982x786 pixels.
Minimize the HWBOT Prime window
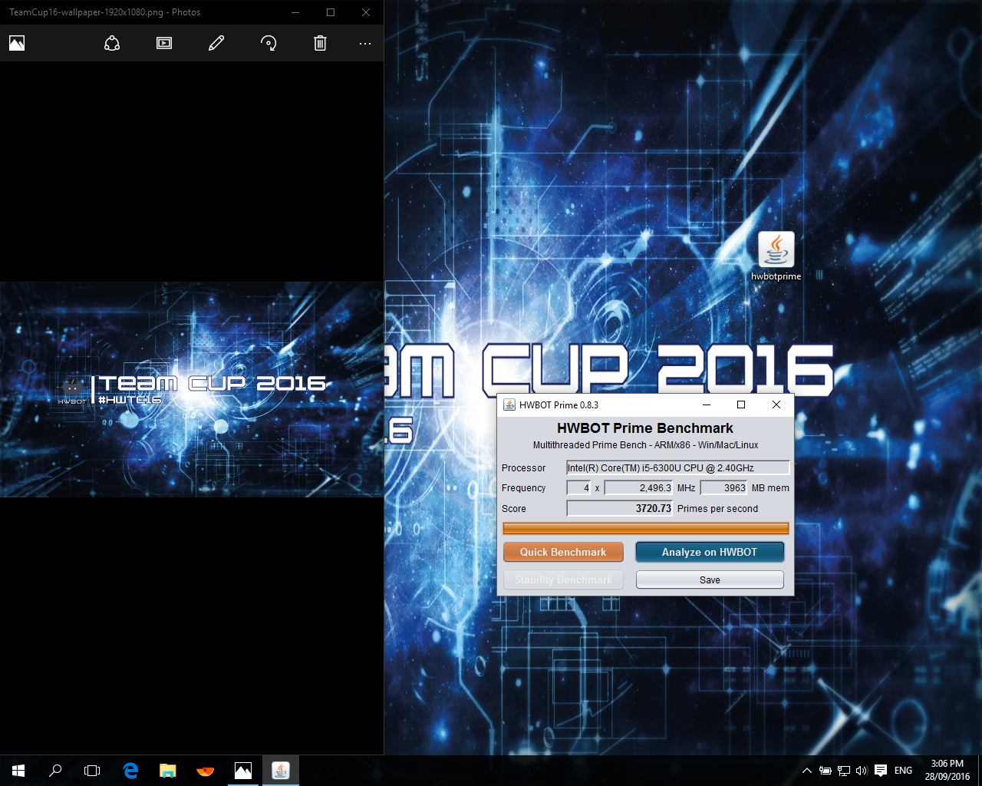(707, 405)
